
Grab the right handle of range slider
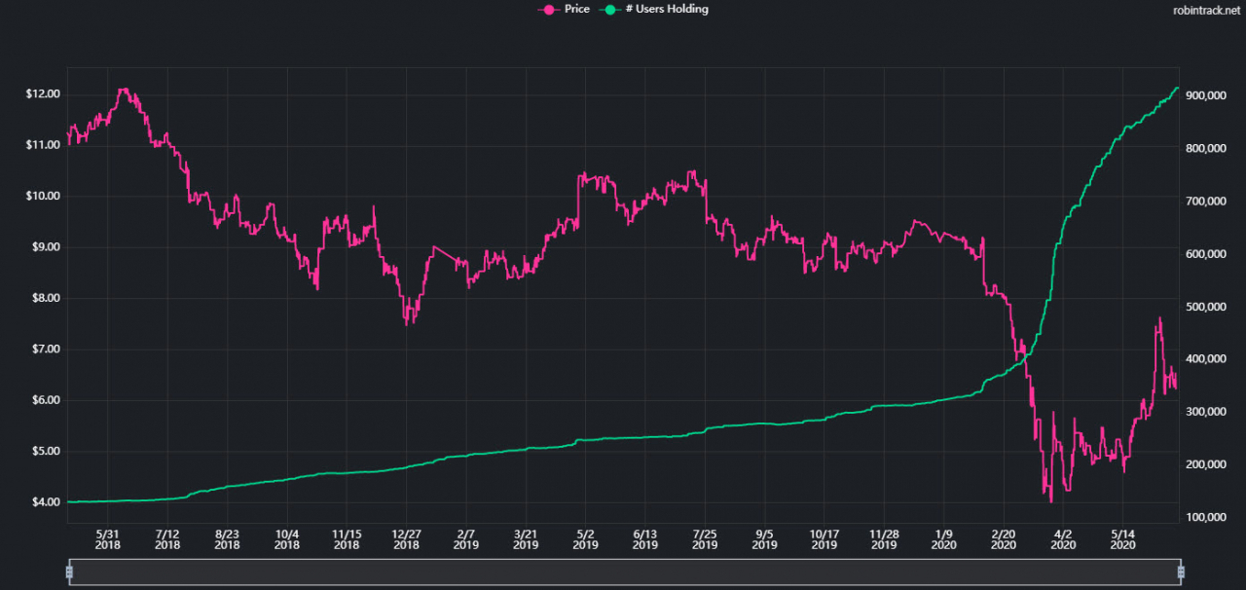pos(1181,572)
